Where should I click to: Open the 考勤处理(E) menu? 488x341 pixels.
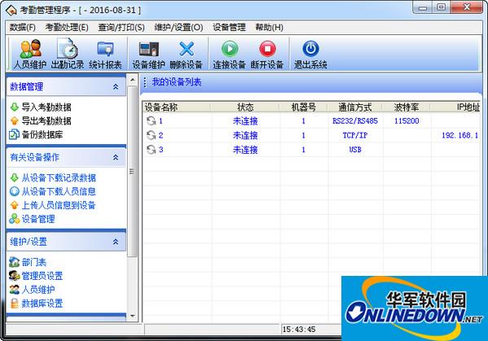pyautogui.click(x=67, y=28)
